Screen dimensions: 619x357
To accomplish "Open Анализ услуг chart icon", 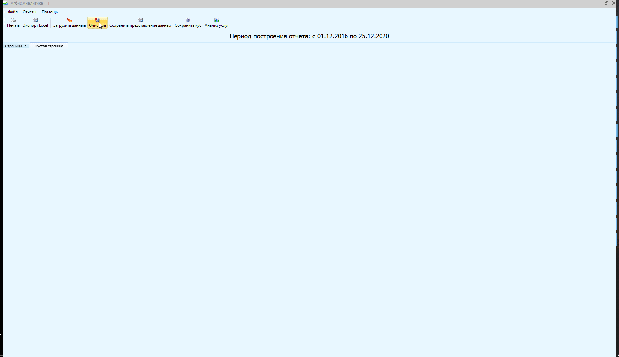I will [x=217, y=20].
